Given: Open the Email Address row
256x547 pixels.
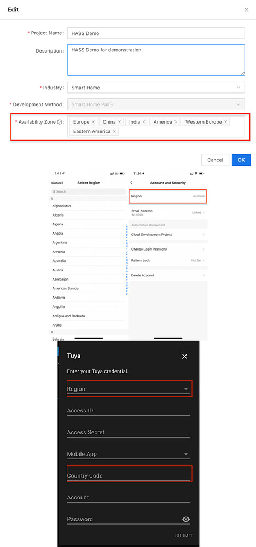Looking at the screenshot, I should [168, 212].
